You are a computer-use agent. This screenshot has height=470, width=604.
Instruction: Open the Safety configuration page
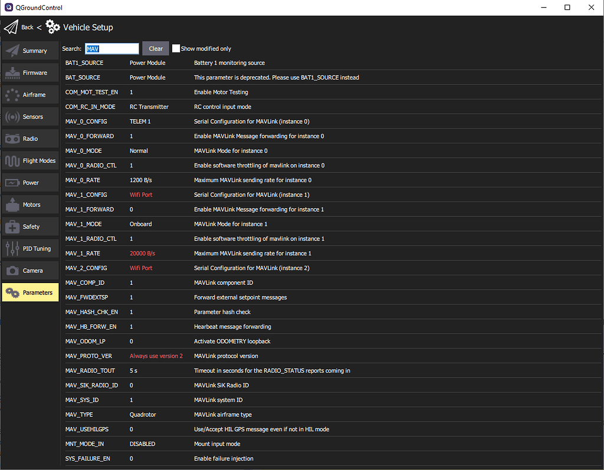[x=29, y=226]
